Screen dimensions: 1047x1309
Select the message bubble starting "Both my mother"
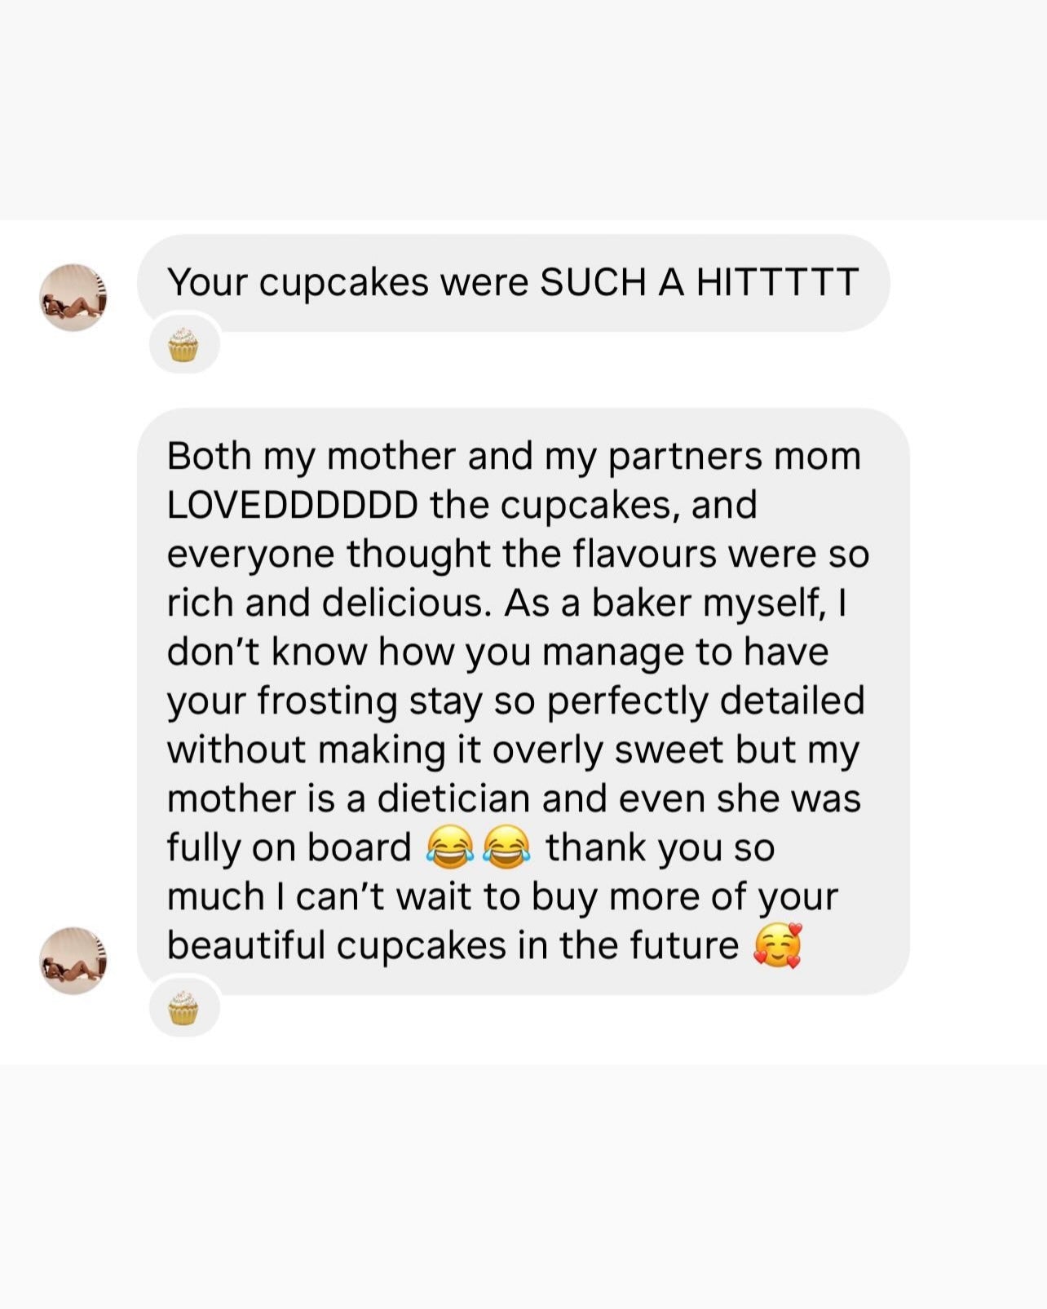click(522, 700)
